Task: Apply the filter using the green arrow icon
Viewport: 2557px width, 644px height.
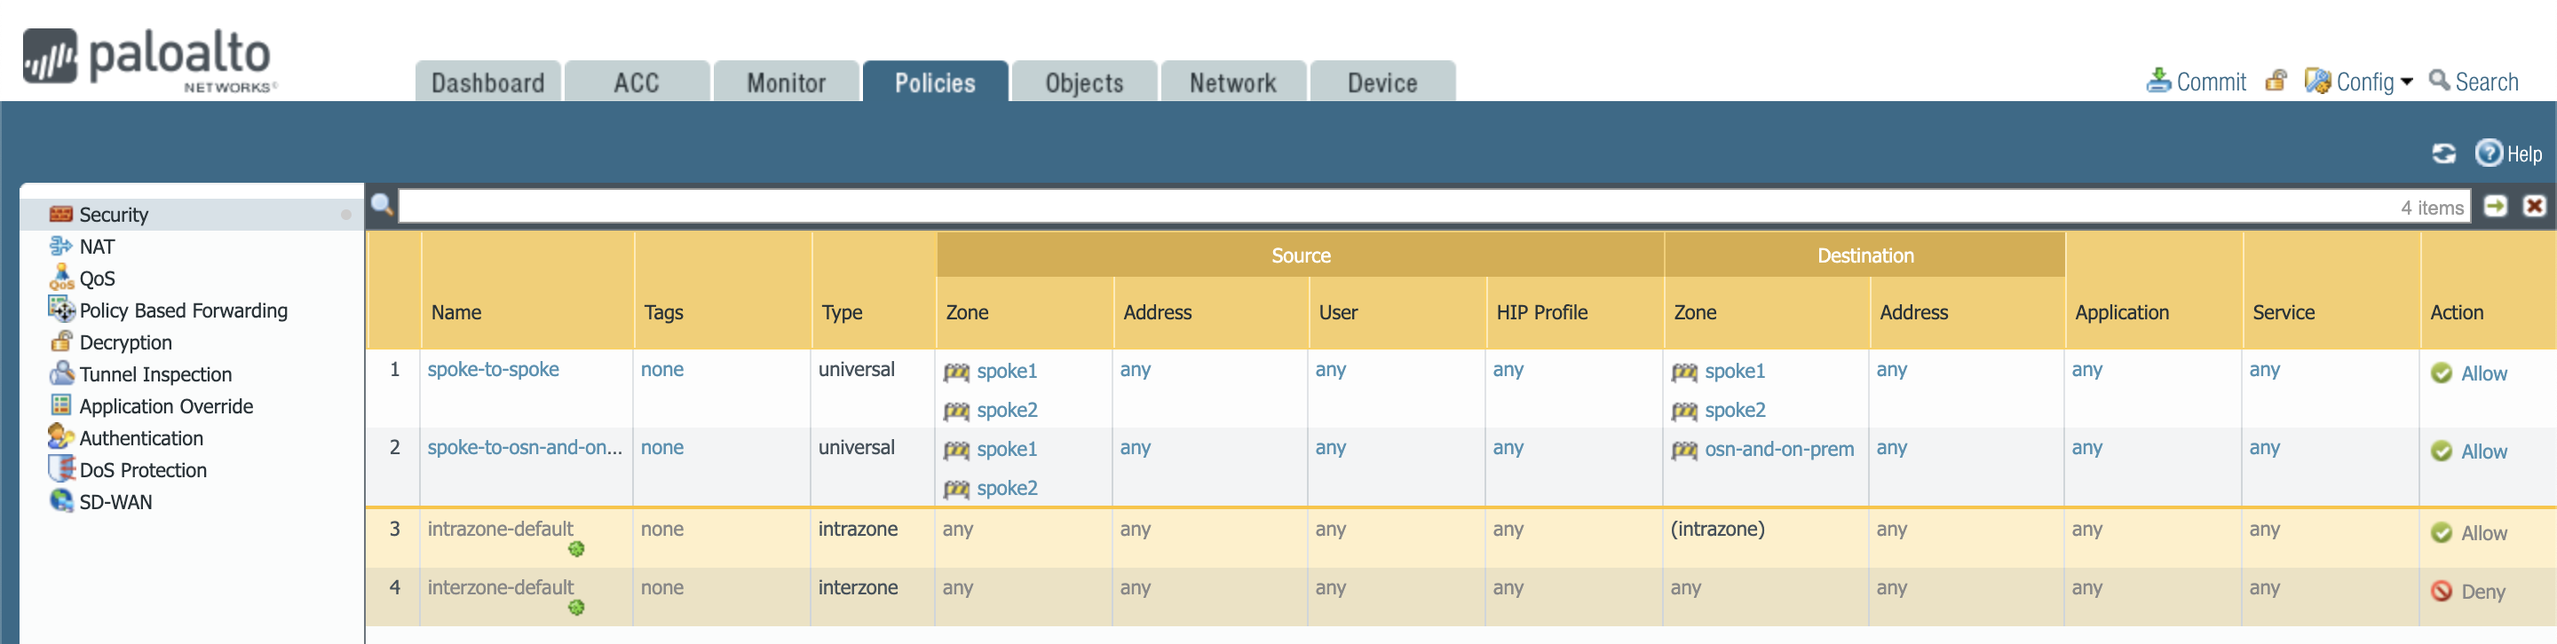Action: (x=2495, y=206)
